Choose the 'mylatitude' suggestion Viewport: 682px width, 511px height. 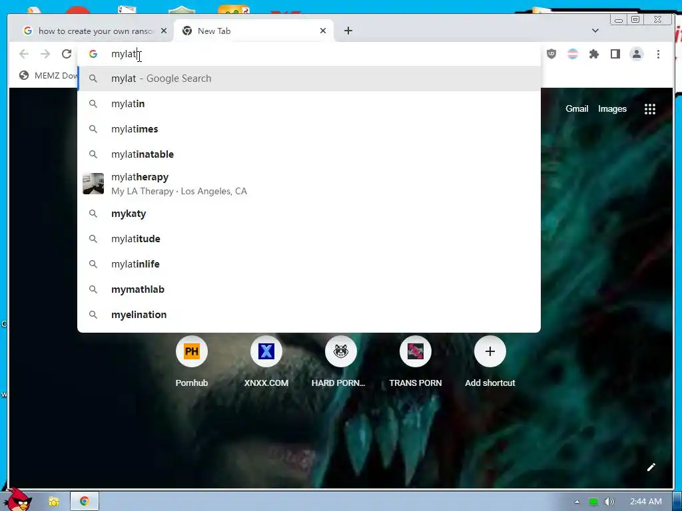309,239
